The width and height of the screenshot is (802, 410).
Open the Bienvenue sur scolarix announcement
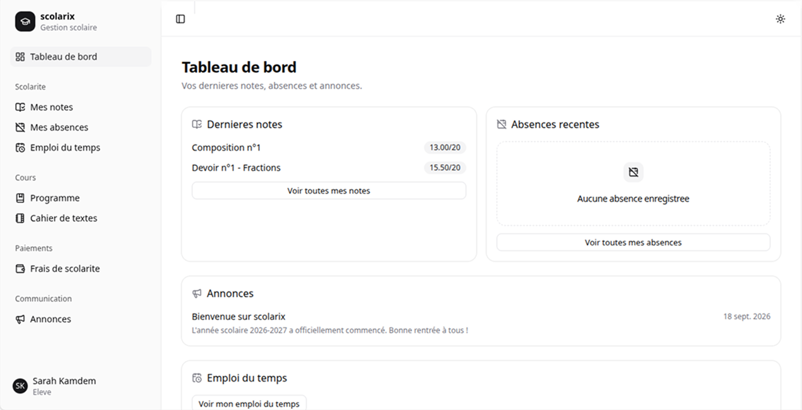[239, 317]
